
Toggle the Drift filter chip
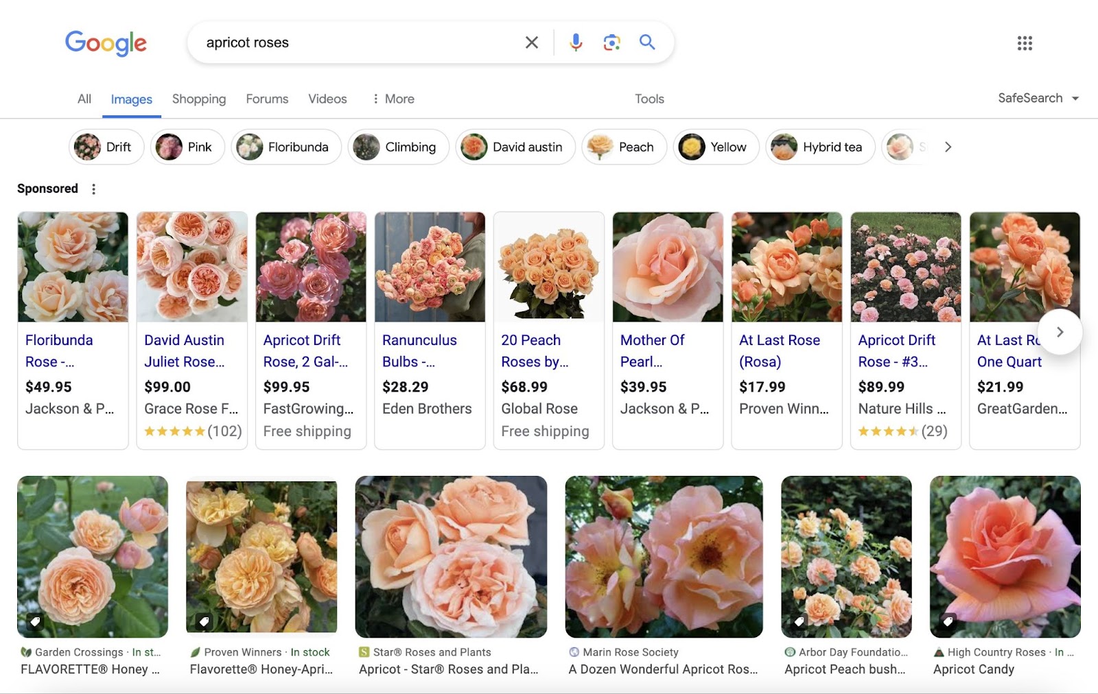[x=106, y=147]
